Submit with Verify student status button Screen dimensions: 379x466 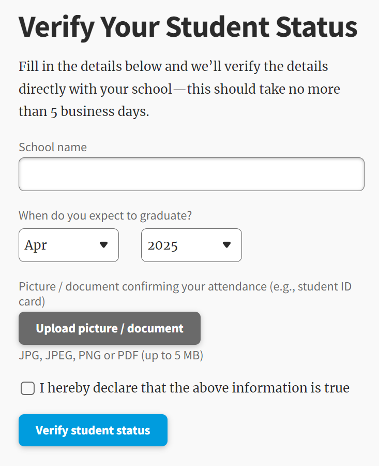(x=93, y=430)
